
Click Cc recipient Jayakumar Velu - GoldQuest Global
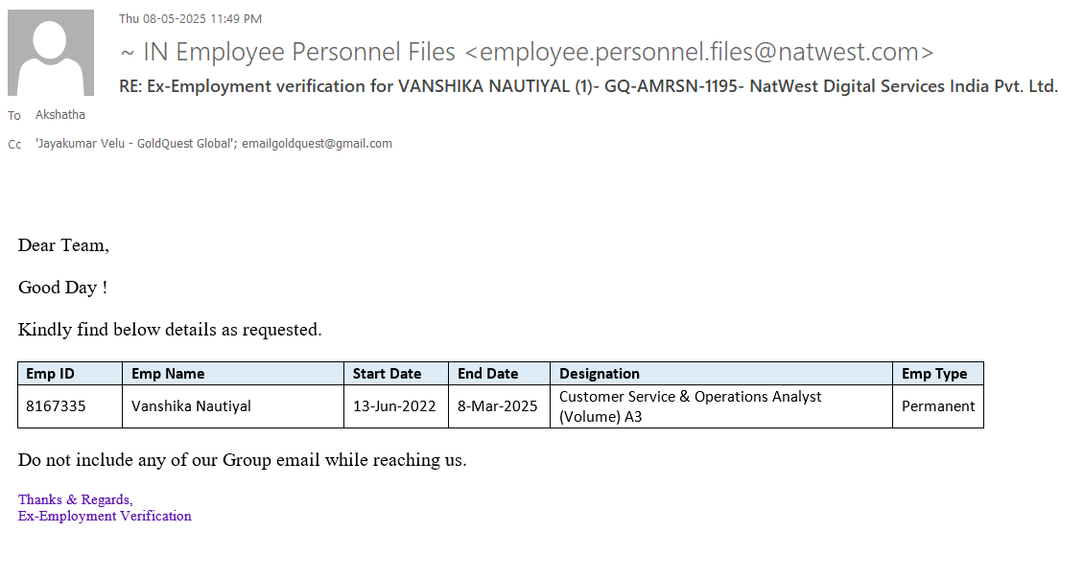pyautogui.click(x=134, y=144)
